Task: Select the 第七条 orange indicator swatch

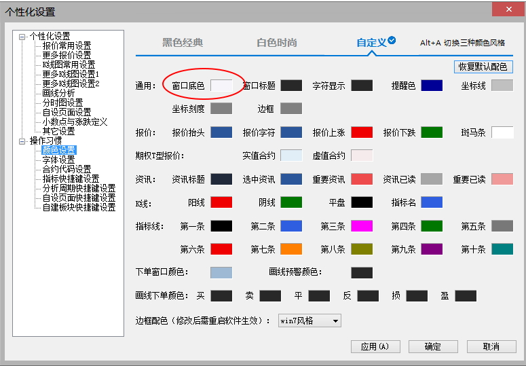Action: [291, 249]
